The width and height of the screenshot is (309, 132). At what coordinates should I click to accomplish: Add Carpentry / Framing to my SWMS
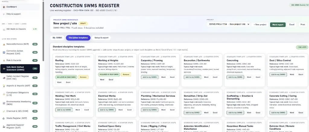coord(150,77)
